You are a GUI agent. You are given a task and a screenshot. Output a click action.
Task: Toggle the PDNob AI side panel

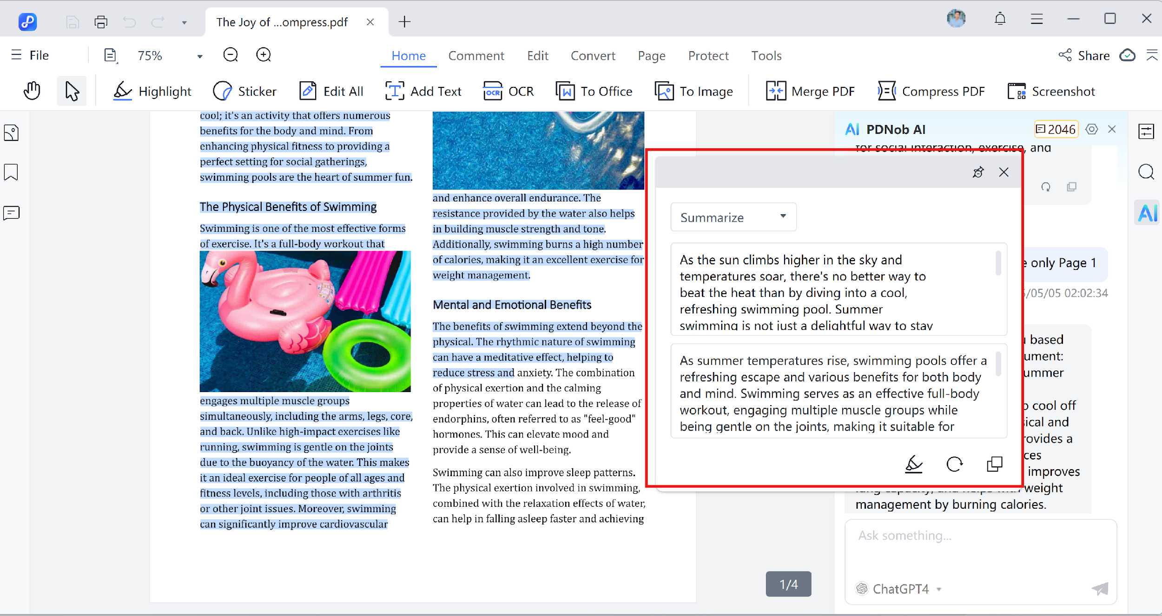pos(1147,213)
